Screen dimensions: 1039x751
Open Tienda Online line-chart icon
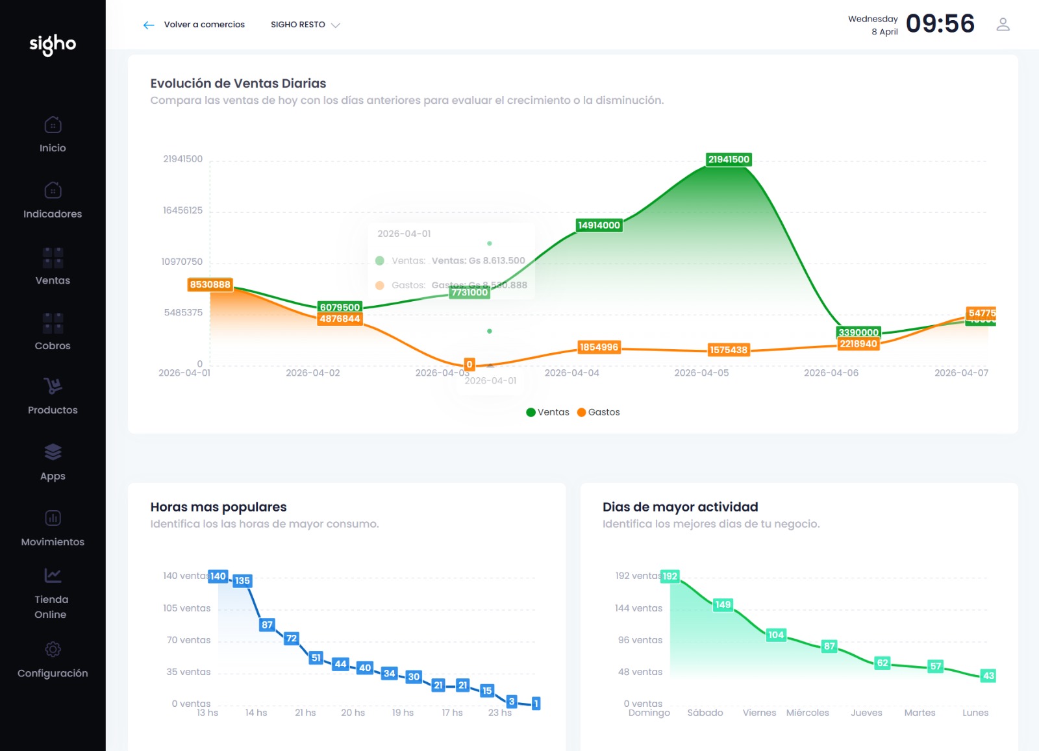[x=53, y=575]
